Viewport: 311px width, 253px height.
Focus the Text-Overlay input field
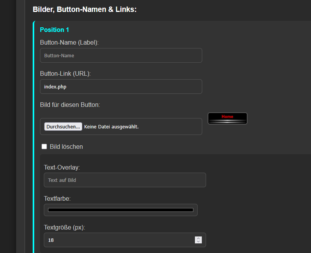[x=125, y=180]
